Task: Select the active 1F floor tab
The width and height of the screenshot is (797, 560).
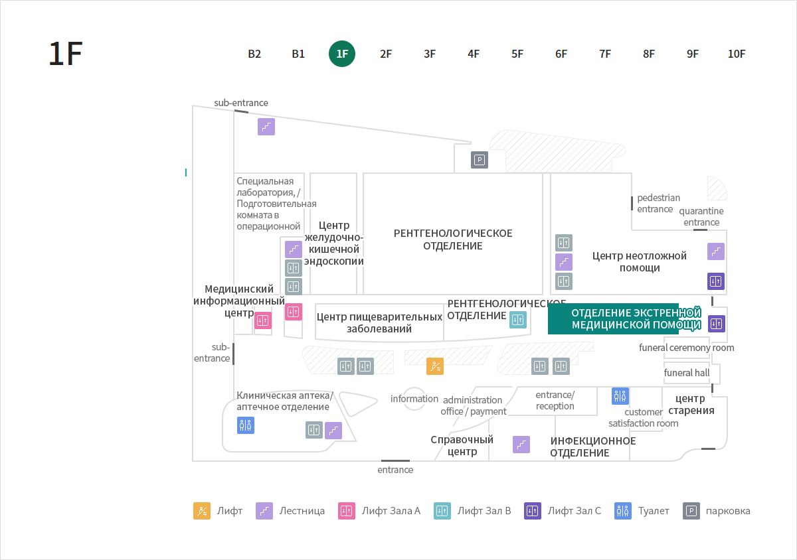Action: pos(342,54)
